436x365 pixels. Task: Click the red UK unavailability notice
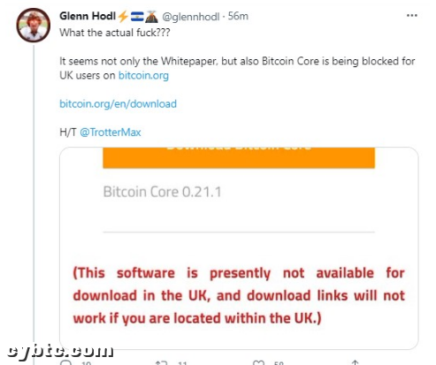click(239, 295)
